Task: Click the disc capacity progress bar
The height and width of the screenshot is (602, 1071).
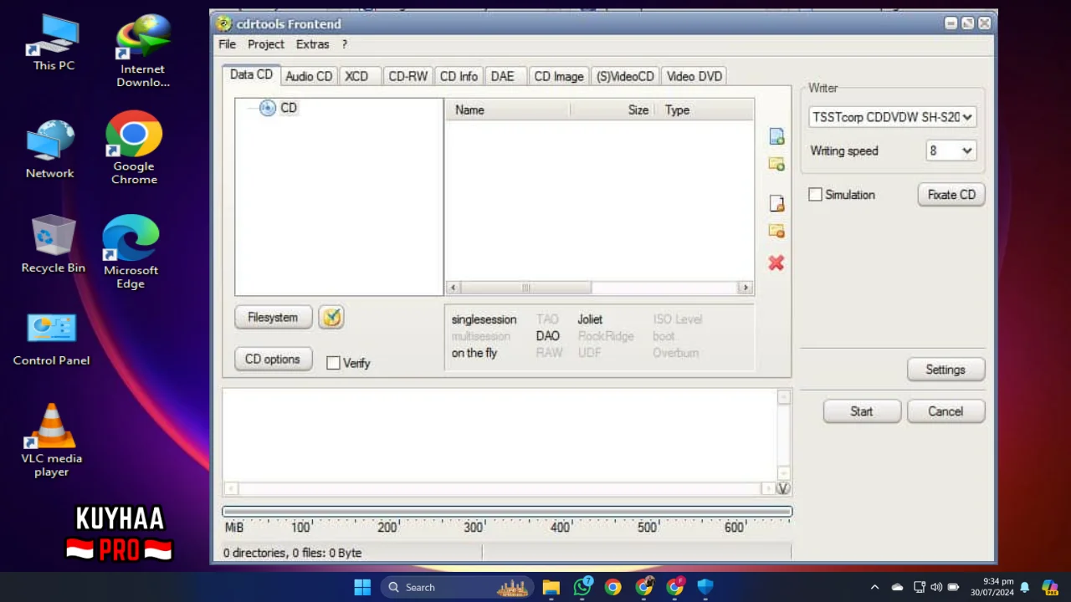Action: coord(507,511)
